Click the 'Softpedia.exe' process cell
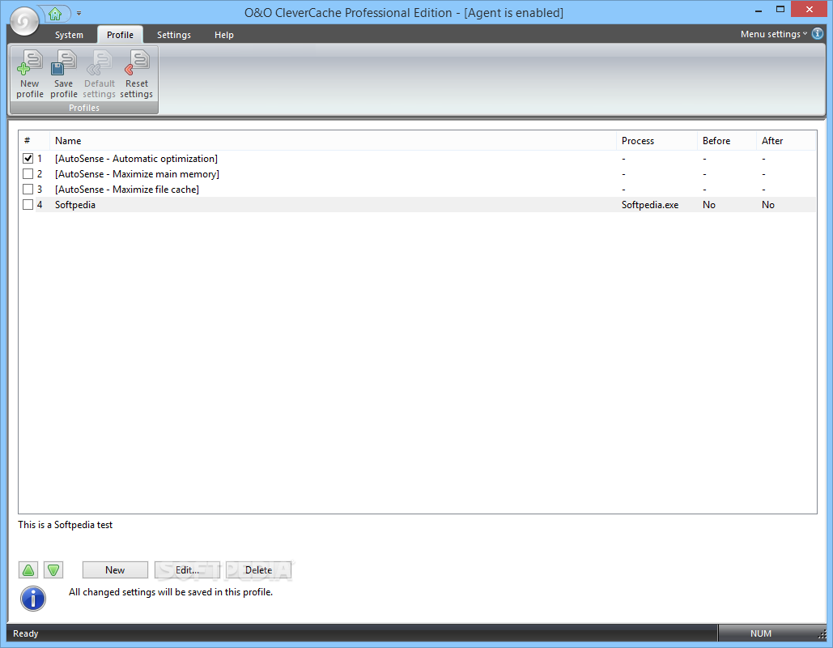The width and height of the screenshot is (833, 648). [x=650, y=205]
